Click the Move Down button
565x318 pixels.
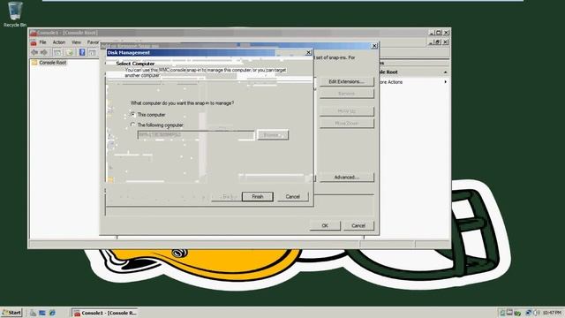tap(346, 124)
